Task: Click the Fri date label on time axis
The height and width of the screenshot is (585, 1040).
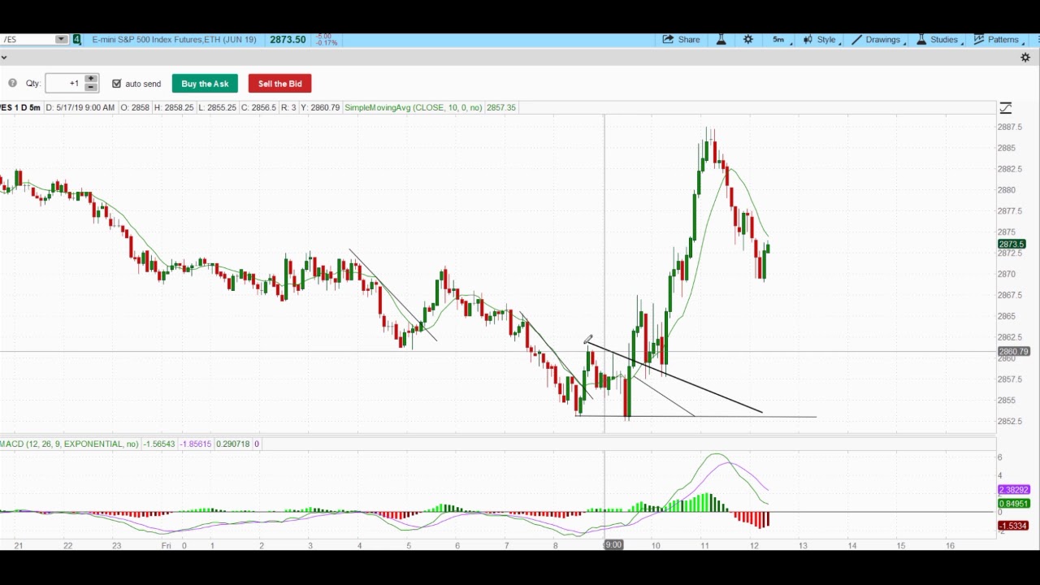Action: [166, 545]
